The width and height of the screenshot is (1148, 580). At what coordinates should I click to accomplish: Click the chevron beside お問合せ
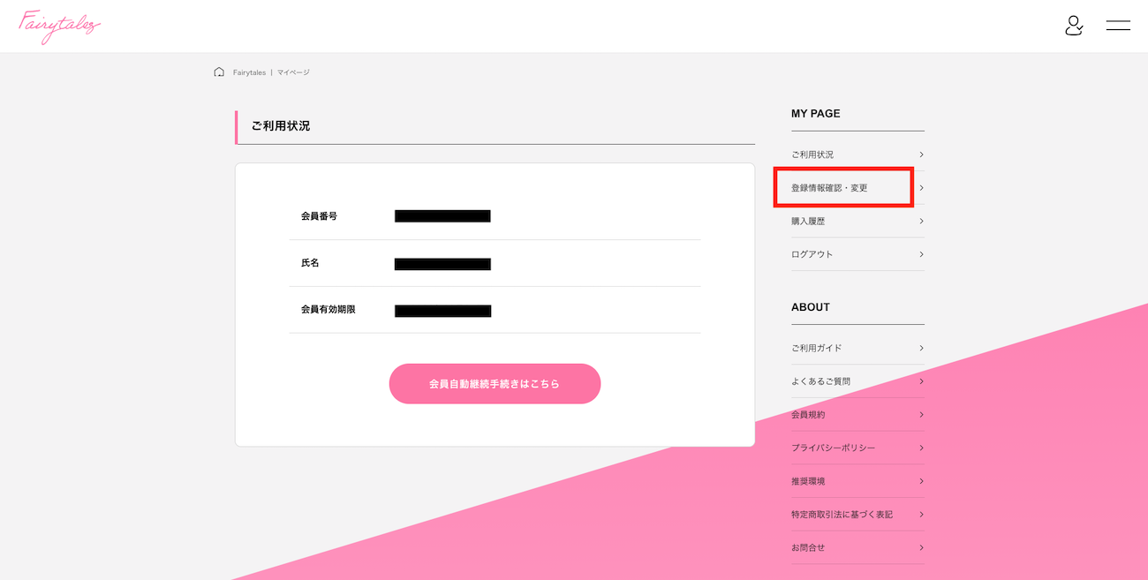pos(921,547)
